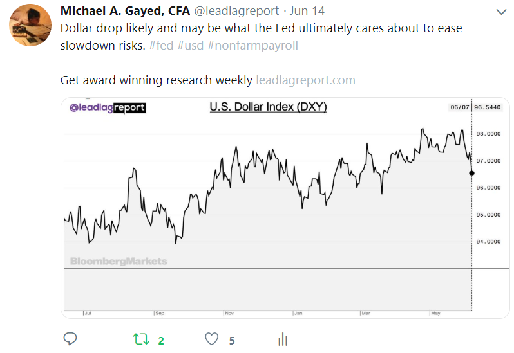The image size is (514, 353).
Task: Click the black last-price marker dot on the chart
Action: point(472,172)
